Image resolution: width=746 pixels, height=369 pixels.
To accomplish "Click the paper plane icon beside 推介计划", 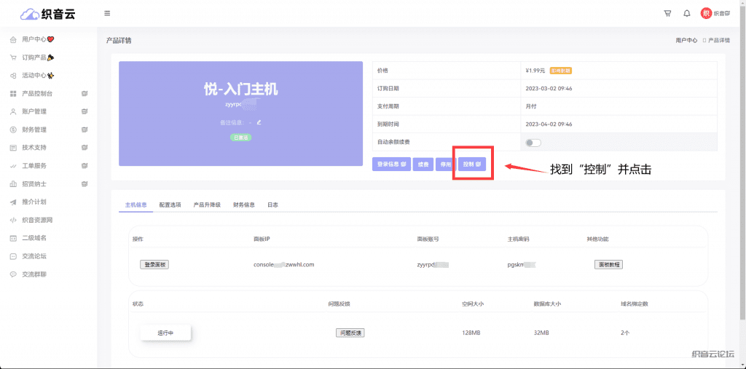I will pyautogui.click(x=13, y=202).
